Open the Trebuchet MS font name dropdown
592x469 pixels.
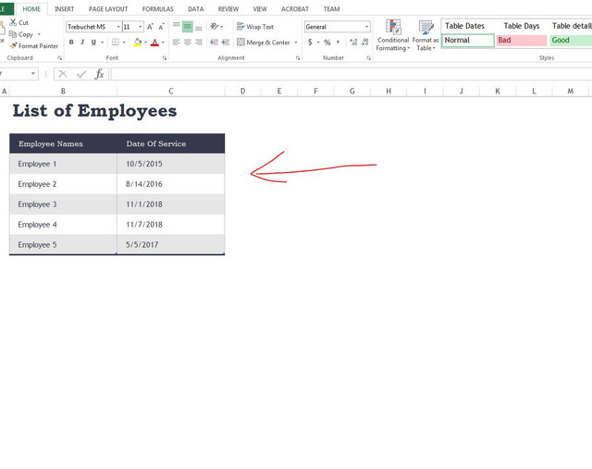pyautogui.click(x=118, y=27)
